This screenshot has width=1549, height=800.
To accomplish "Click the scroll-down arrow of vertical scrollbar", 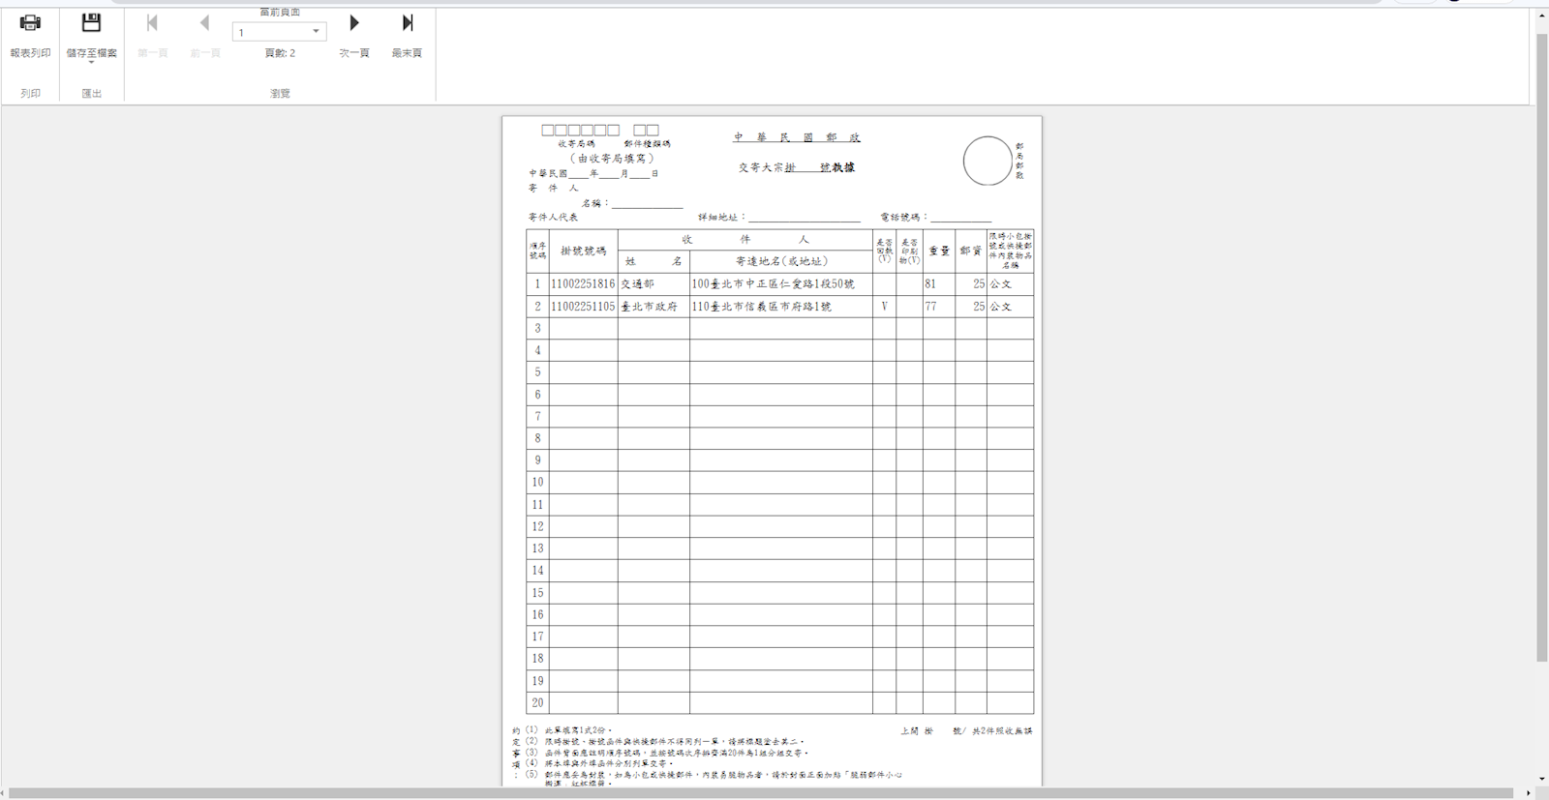I will pyautogui.click(x=1541, y=779).
